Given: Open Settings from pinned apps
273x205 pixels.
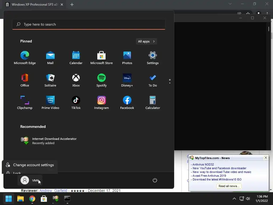Looking at the screenshot, I should [x=153, y=58].
